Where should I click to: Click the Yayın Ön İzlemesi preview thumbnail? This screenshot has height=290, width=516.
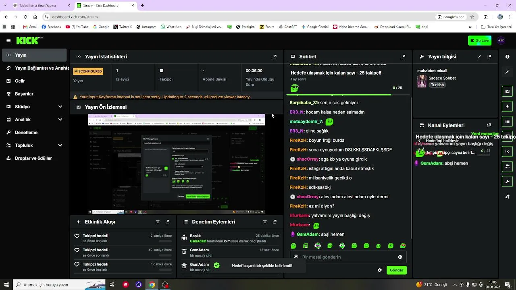tap(177, 164)
